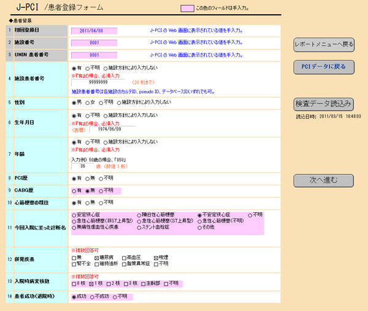The width and height of the screenshot is (368, 311).
Task: Check 2 枝 for 入院時病変枝数
Action: pyautogui.click(x=109, y=284)
